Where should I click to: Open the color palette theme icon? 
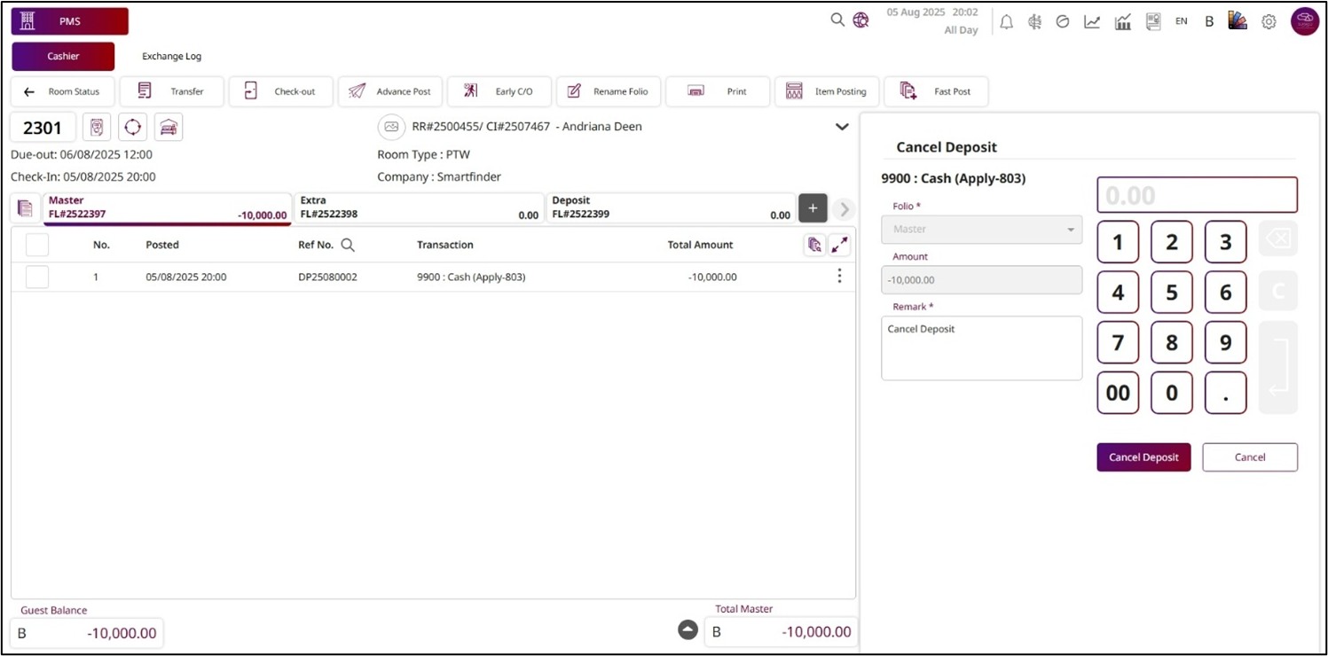point(1238,21)
